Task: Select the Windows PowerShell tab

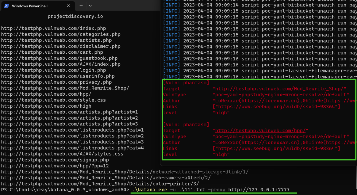Action: pyautogui.click(x=38, y=6)
